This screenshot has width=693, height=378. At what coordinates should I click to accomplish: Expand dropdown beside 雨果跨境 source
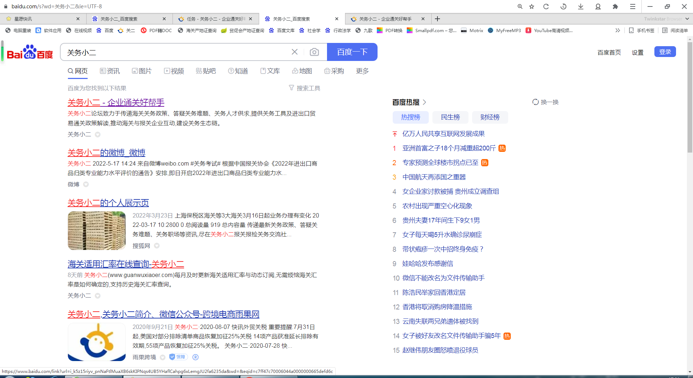(x=162, y=357)
